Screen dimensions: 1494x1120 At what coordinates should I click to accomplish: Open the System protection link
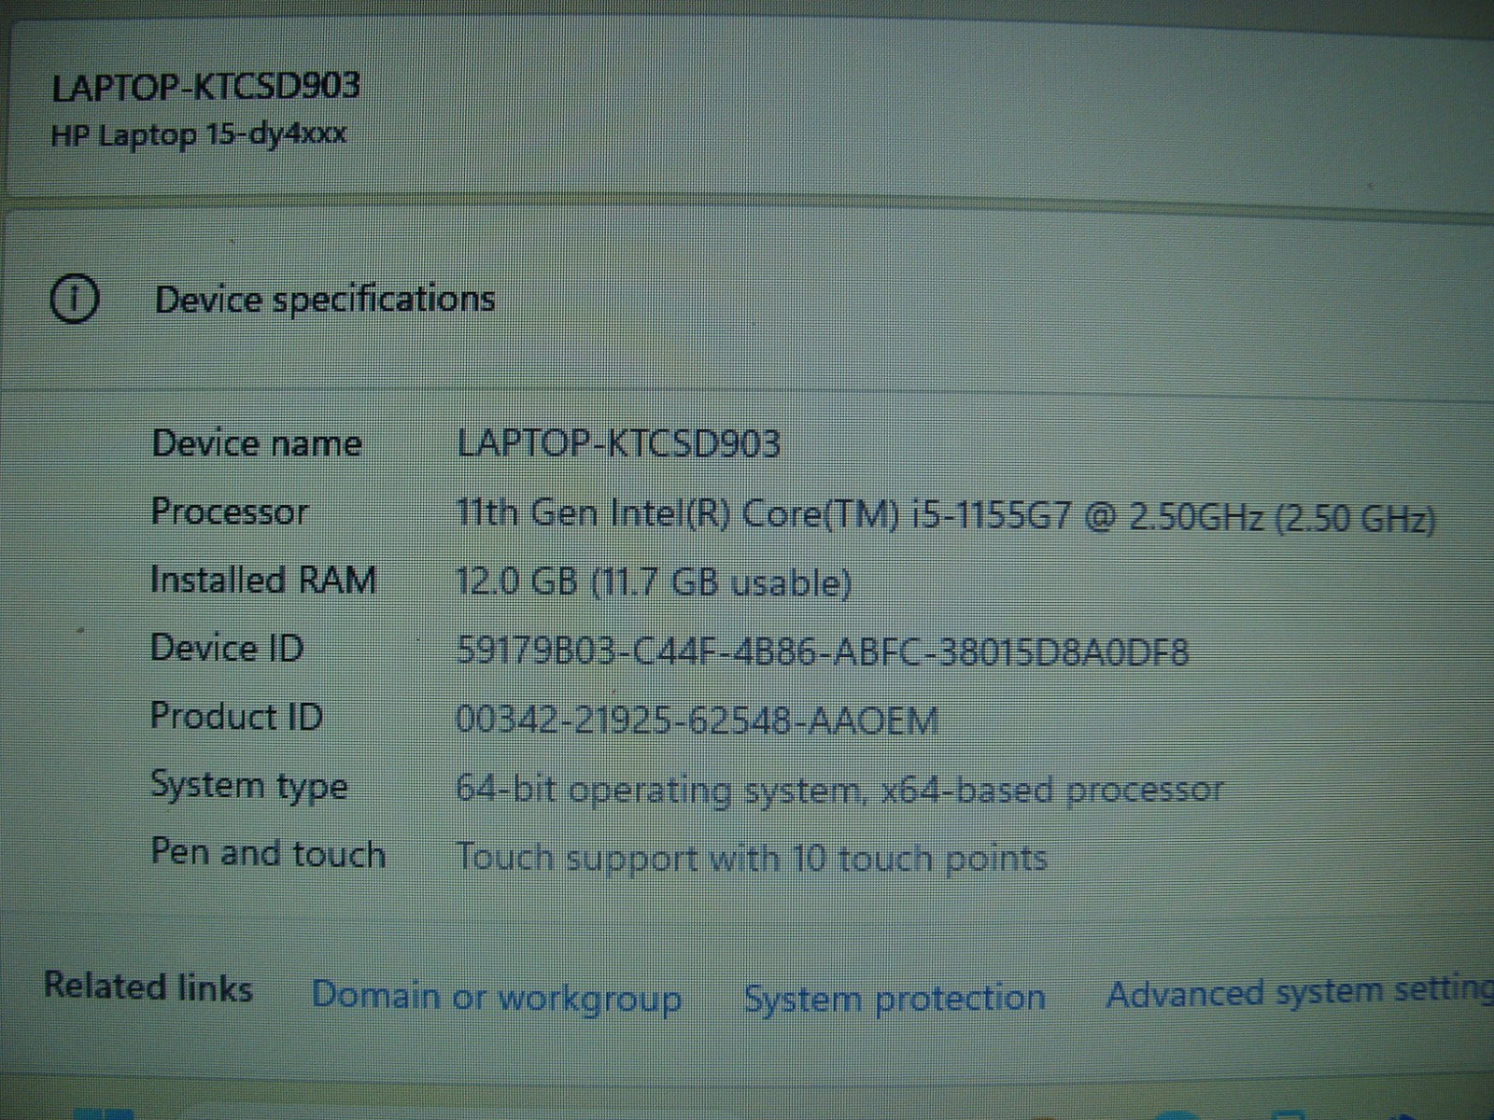tap(894, 998)
